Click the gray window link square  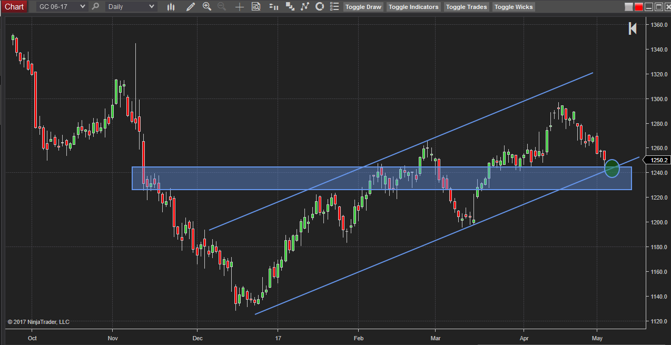(629, 7)
